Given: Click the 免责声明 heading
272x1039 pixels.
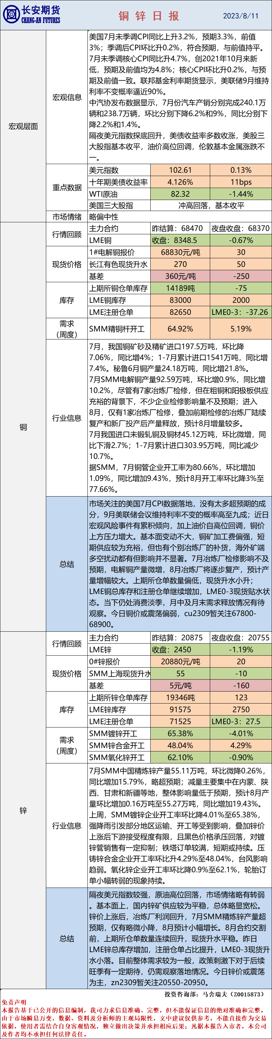Looking at the screenshot, I should [14, 1002].
